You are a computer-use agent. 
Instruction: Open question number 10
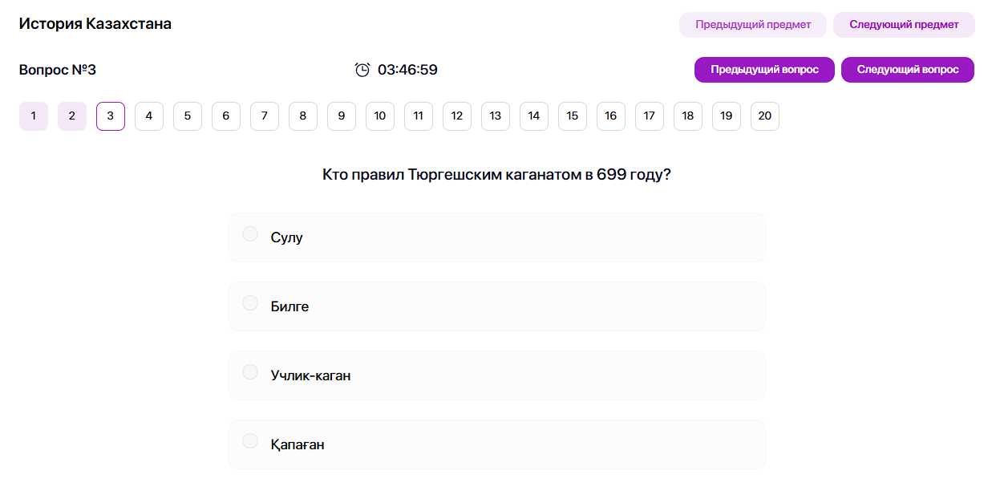point(380,116)
